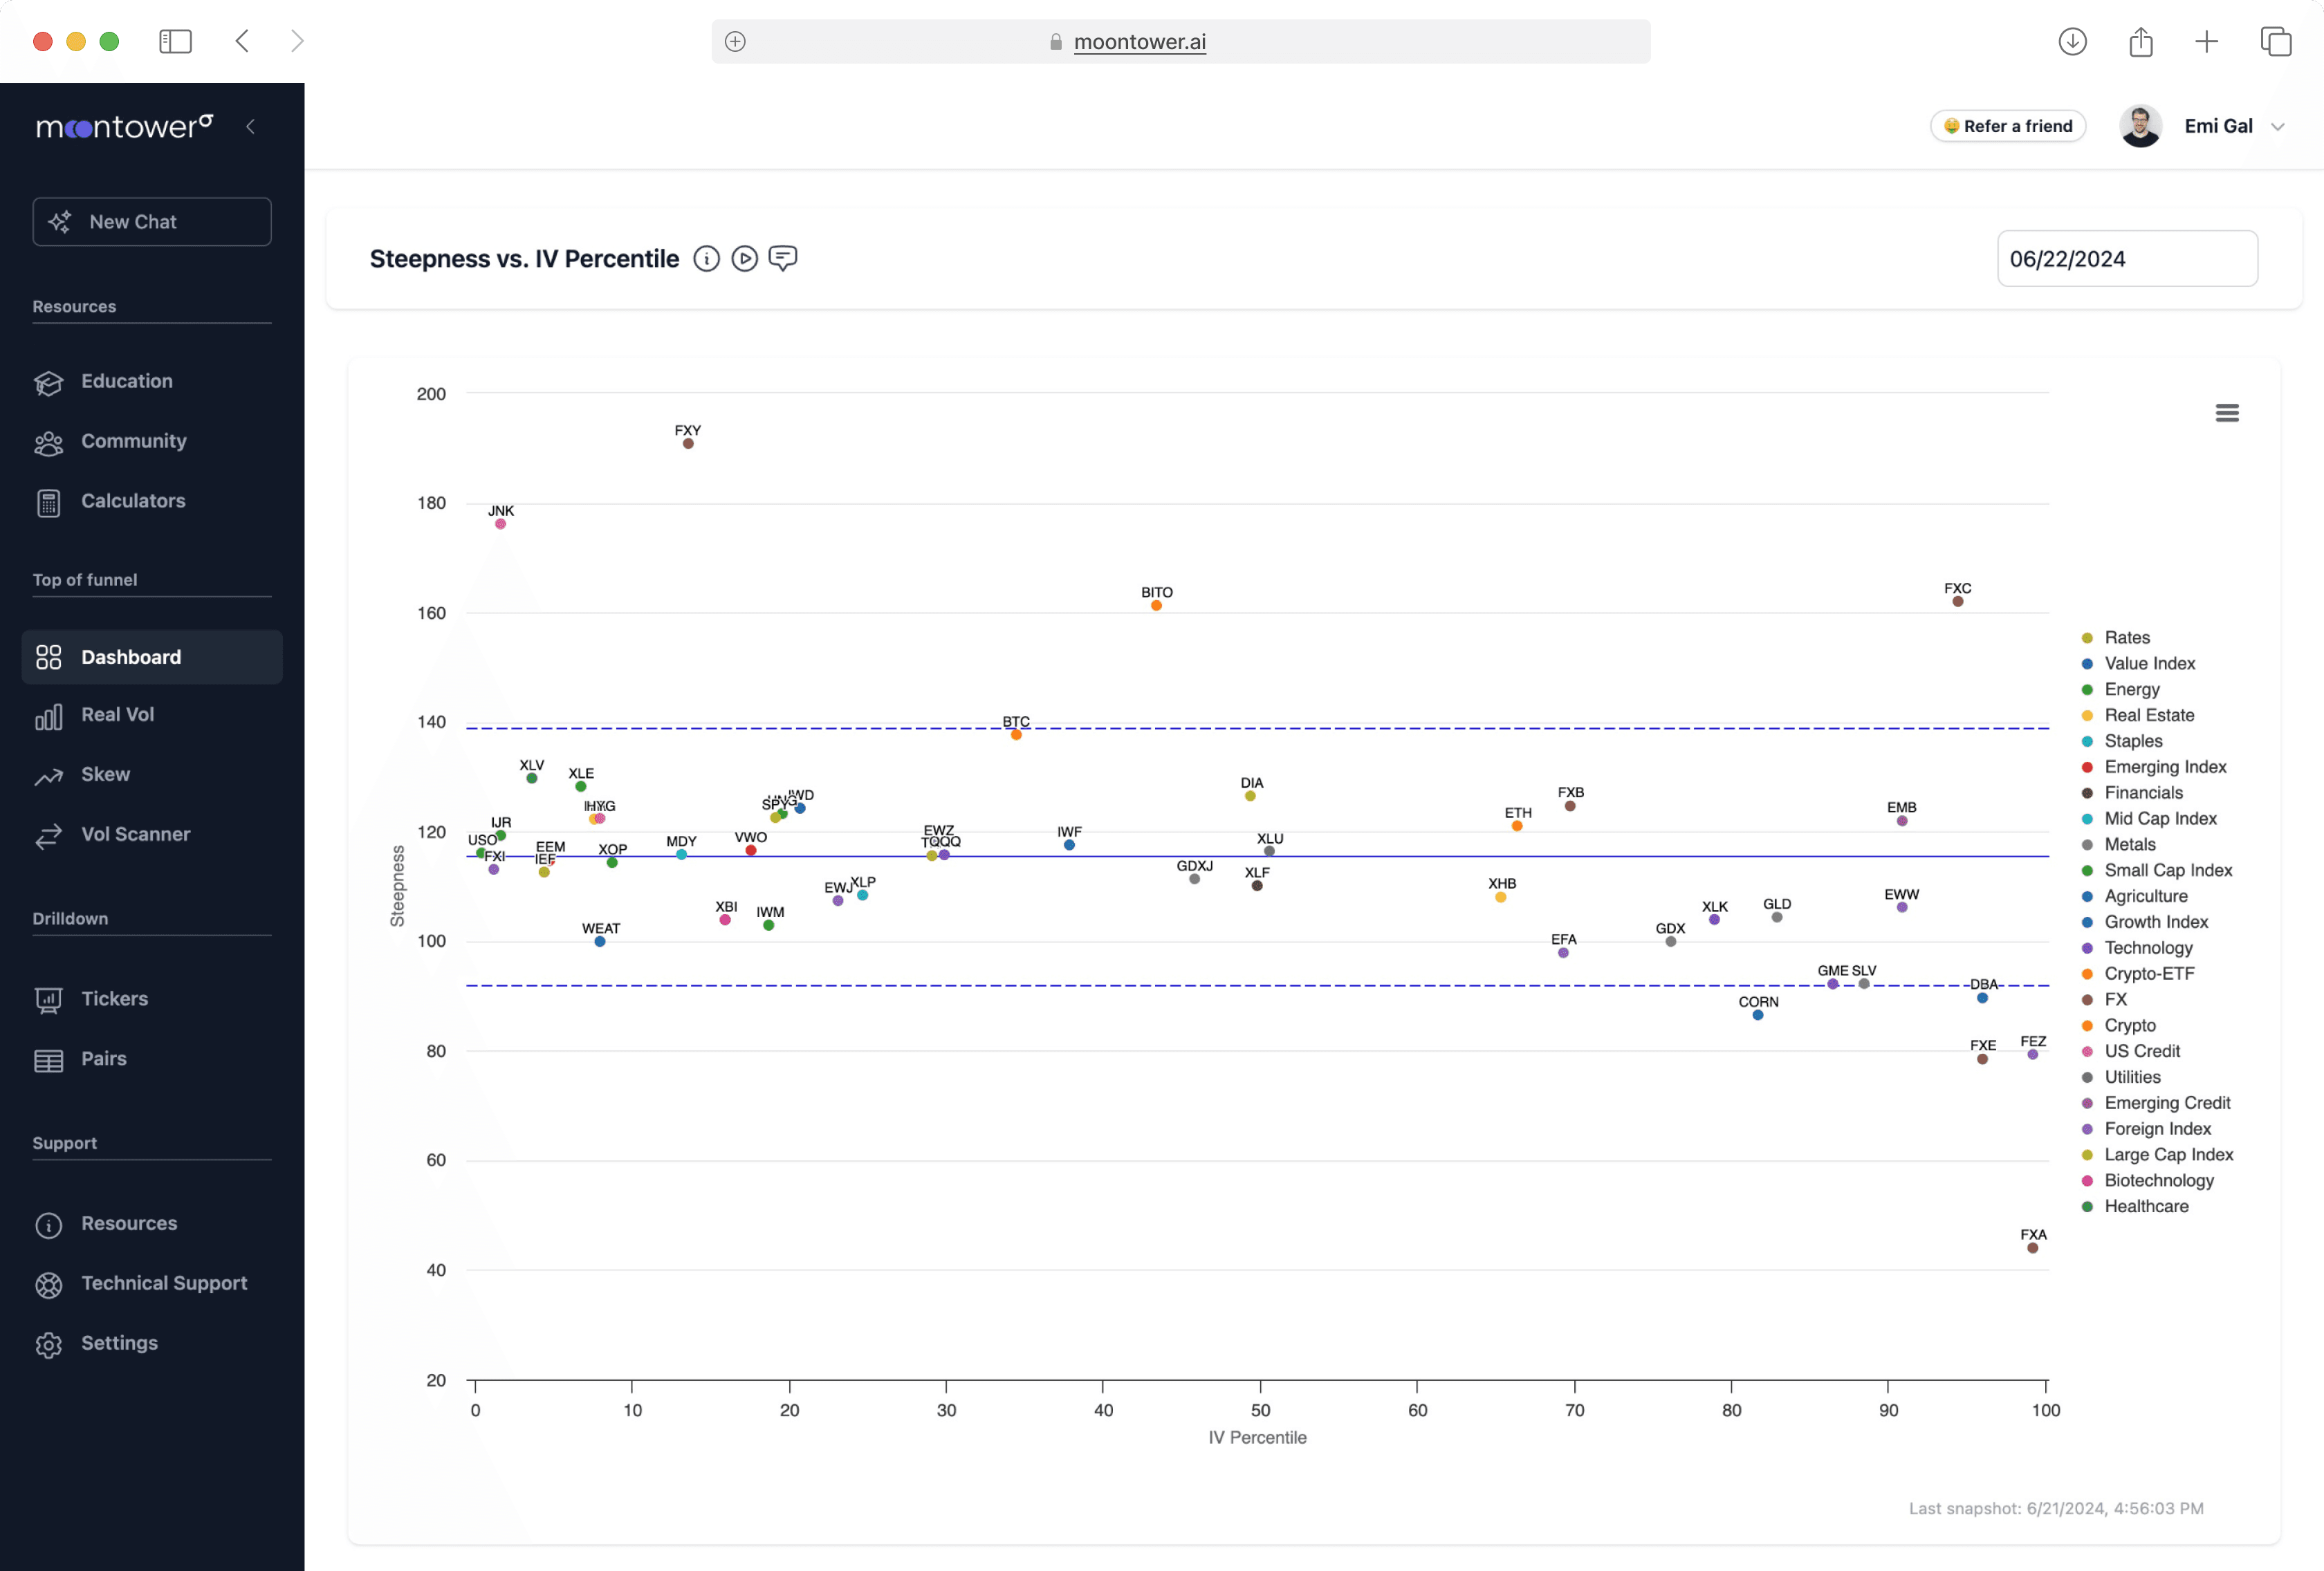Toggle FX series in chart legend

point(2115,999)
